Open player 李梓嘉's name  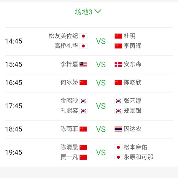coord(69,64)
